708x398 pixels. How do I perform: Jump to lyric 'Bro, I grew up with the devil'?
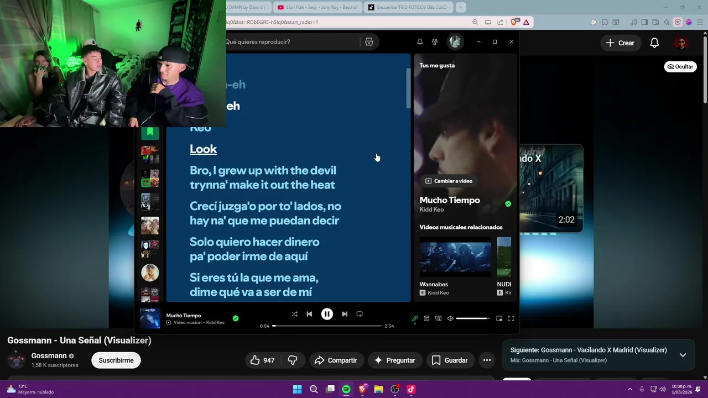click(x=263, y=177)
